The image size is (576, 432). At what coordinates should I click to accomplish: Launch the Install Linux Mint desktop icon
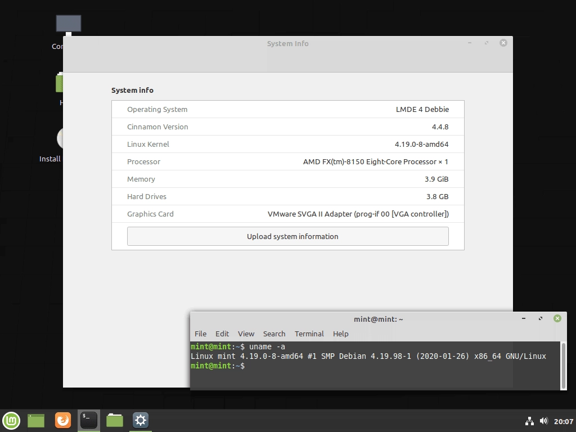pos(61,138)
